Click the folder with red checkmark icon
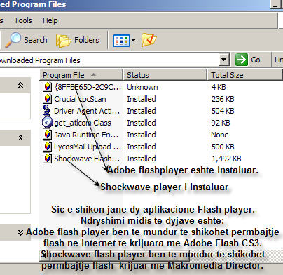 [x=149, y=40]
